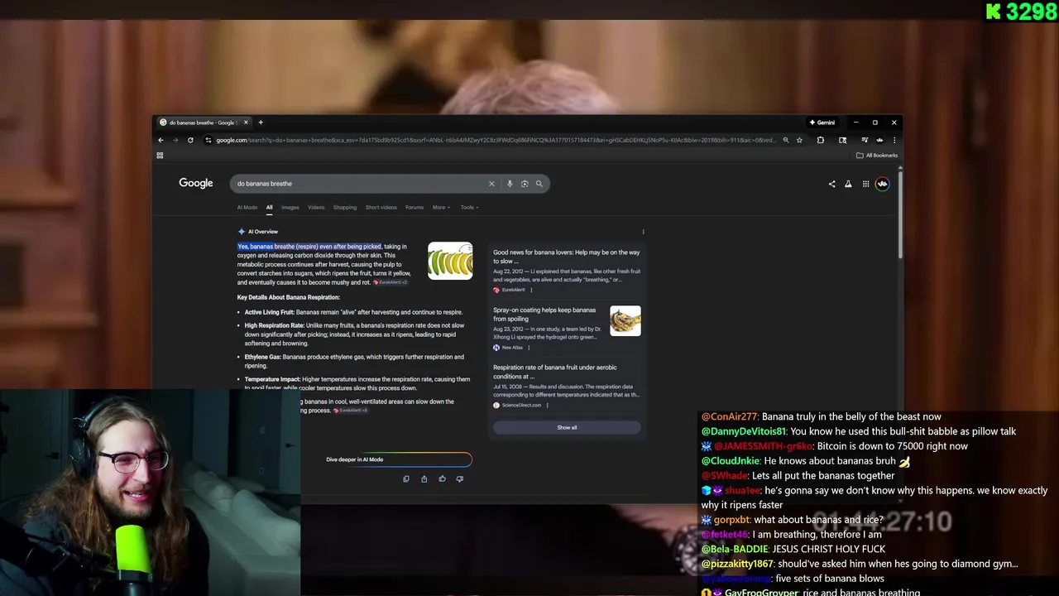Image resolution: width=1059 pixels, height=596 pixels.
Task: Select the All results tab
Action: tap(269, 207)
